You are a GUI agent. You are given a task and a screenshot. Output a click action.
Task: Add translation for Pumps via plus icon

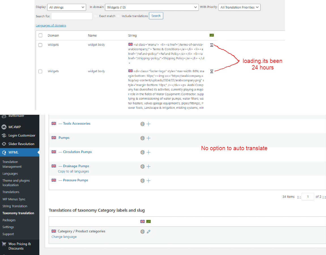coord(148,138)
